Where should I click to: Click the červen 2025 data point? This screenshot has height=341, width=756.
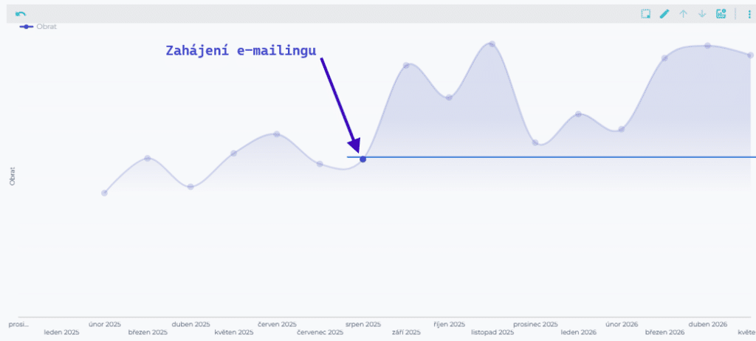click(277, 134)
